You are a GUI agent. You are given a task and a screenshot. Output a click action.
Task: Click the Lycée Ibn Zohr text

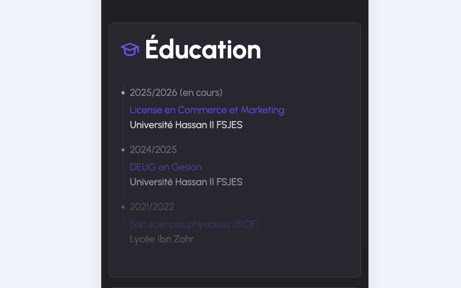coord(162,239)
